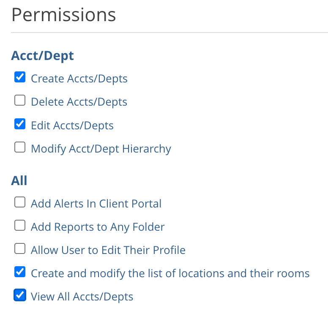The height and width of the screenshot is (311, 328).
Task: Enable the Delete Accts/Depts checkbox
Action: (x=20, y=101)
